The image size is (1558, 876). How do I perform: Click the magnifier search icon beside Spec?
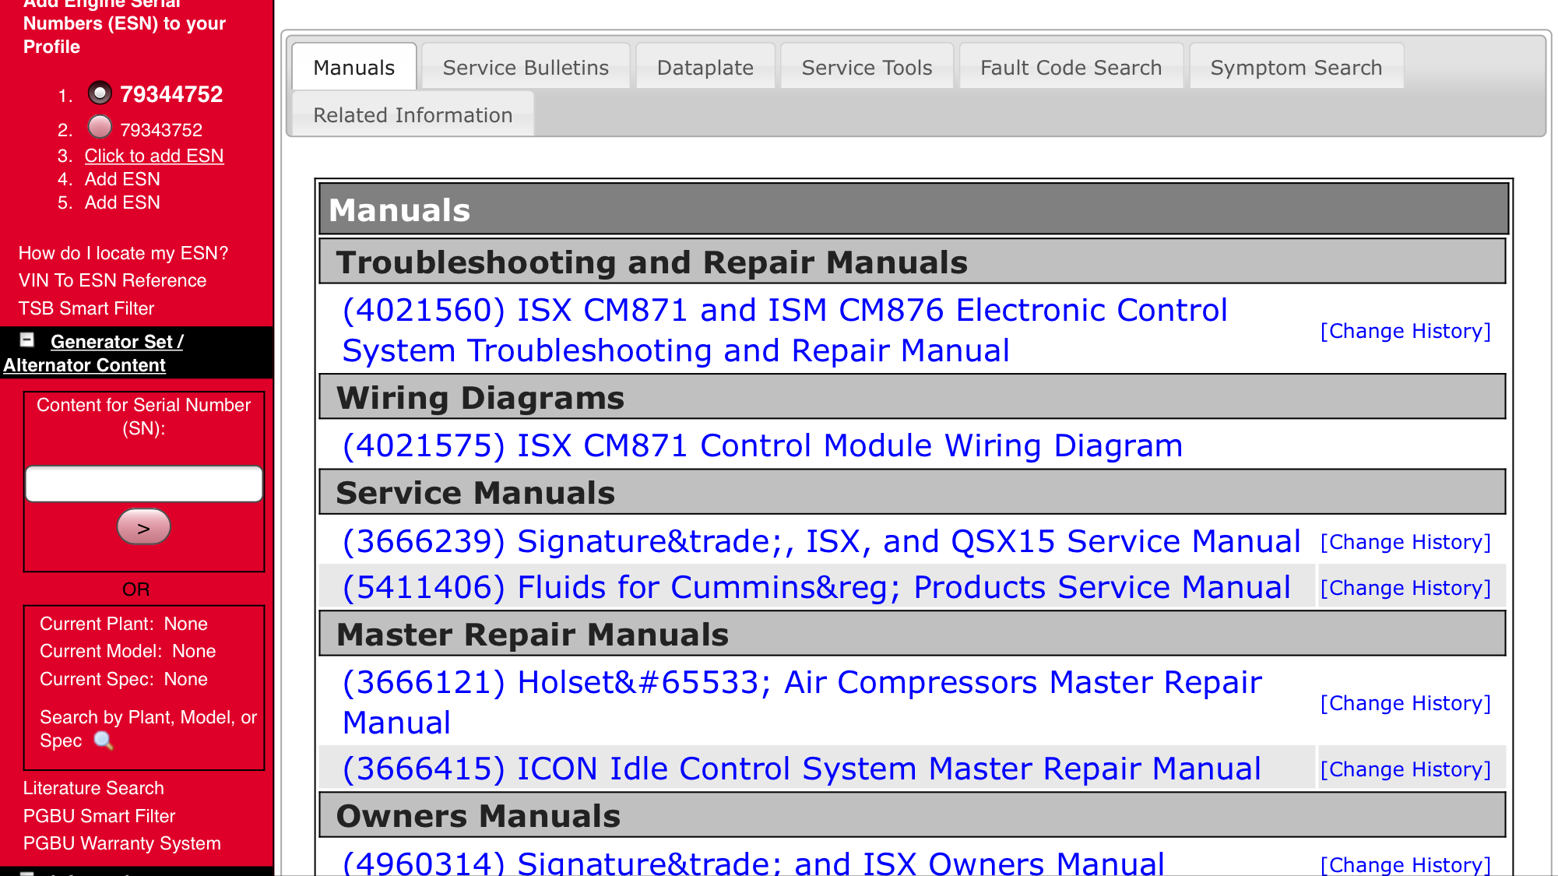[x=103, y=741]
